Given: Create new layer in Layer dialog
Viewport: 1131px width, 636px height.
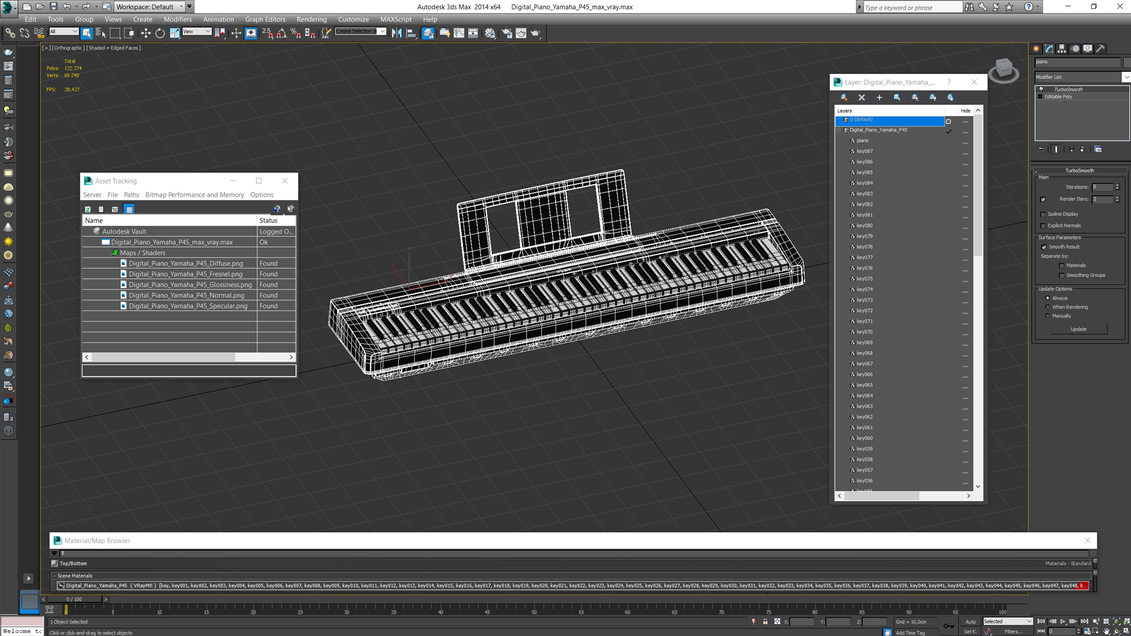Looking at the screenshot, I should click(x=844, y=98).
